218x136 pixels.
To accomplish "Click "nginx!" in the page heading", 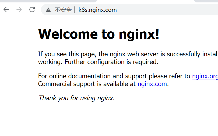I will [139, 34].
